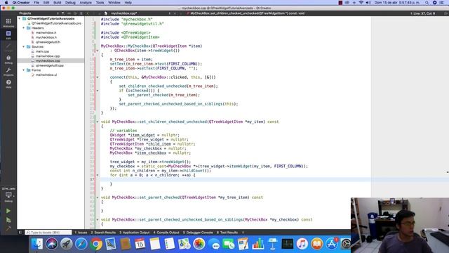The height and width of the screenshot is (253, 449).
Task: Open the Build menu
Action: [x=58, y=3]
